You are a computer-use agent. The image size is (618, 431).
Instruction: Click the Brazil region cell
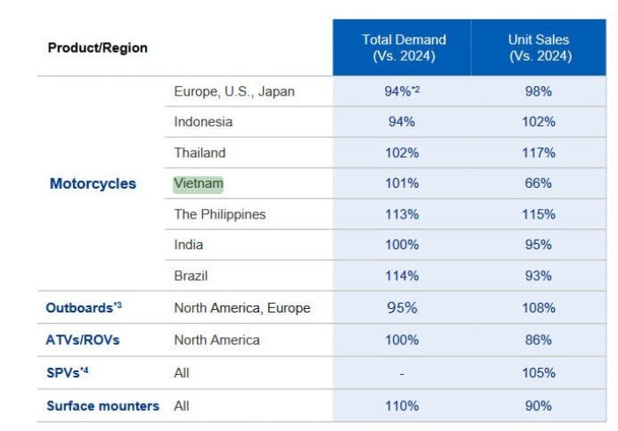pyautogui.click(x=191, y=276)
